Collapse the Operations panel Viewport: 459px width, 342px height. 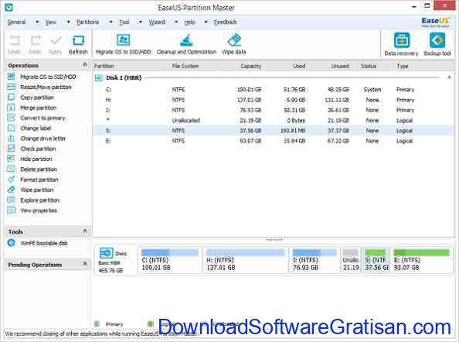tap(85, 65)
